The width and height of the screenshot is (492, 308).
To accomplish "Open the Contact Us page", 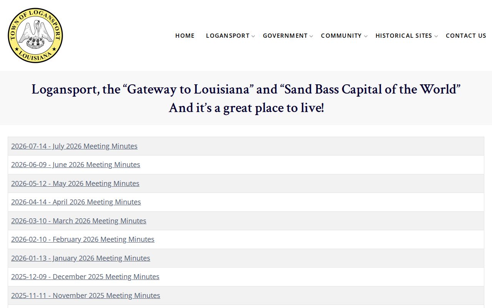I will (466, 35).
